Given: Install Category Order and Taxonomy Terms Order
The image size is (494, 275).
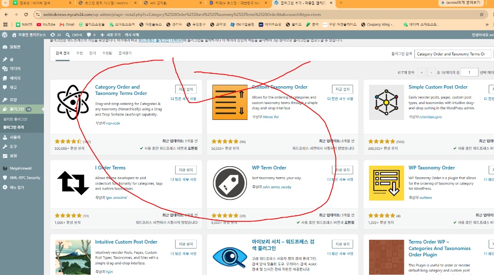Looking at the screenshot, I should tap(186, 90).
